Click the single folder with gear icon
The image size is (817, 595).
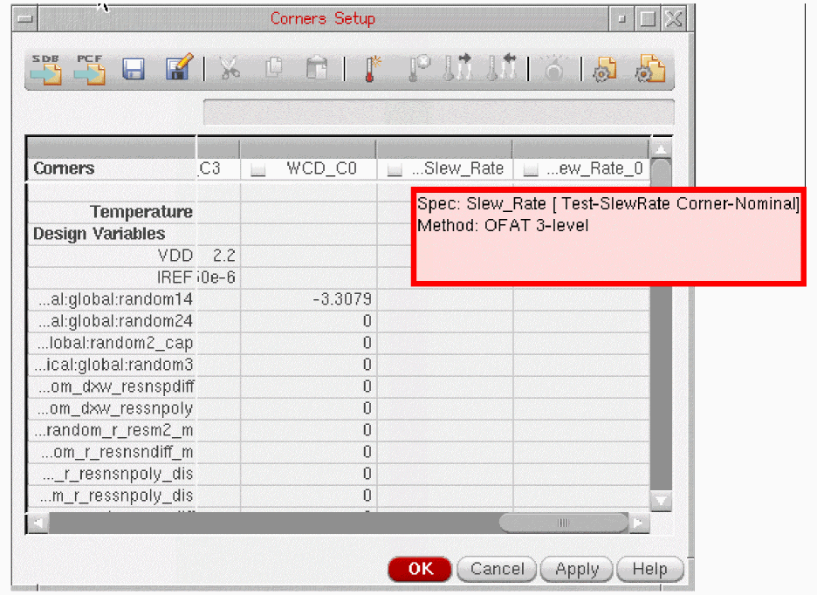tap(604, 69)
